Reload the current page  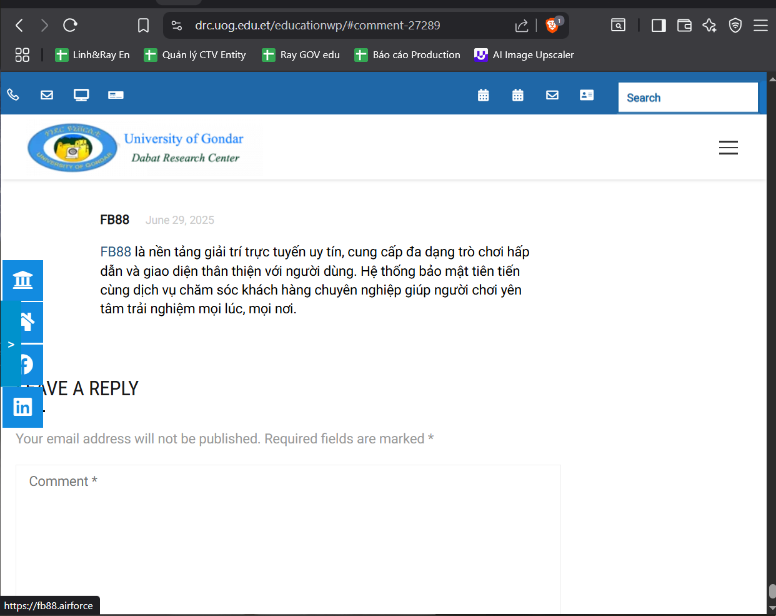coord(70,25)
